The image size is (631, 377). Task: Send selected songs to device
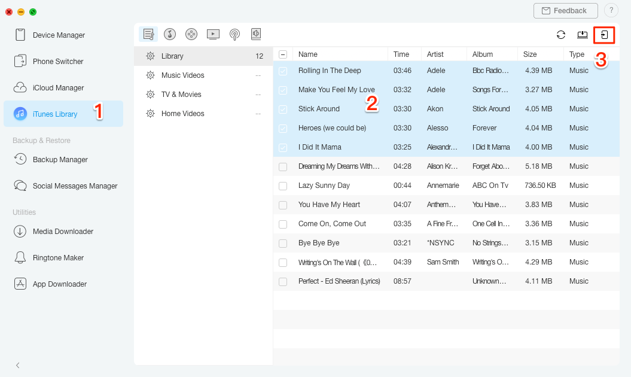tap(604, 35)
